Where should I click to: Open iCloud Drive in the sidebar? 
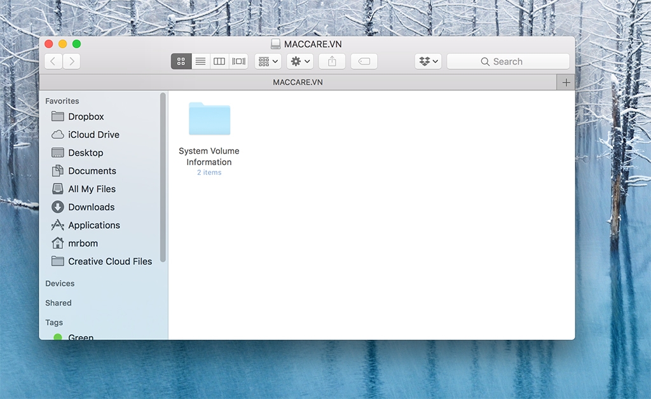point(93,135)
